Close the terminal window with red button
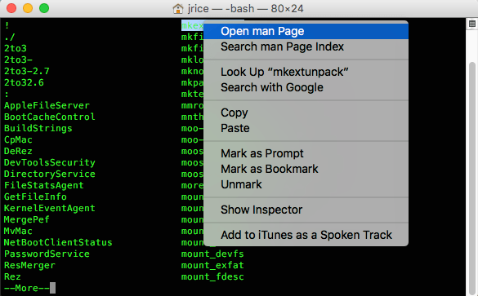Screen dimensions: 478x296 pyautogui.click(x=11, y=8)
